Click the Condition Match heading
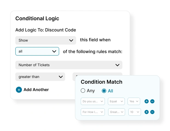Screen dimensions: 170x131 102,82
